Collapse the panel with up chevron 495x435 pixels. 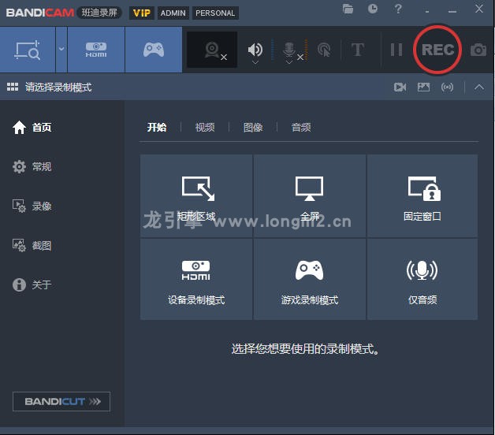[479, 87]
